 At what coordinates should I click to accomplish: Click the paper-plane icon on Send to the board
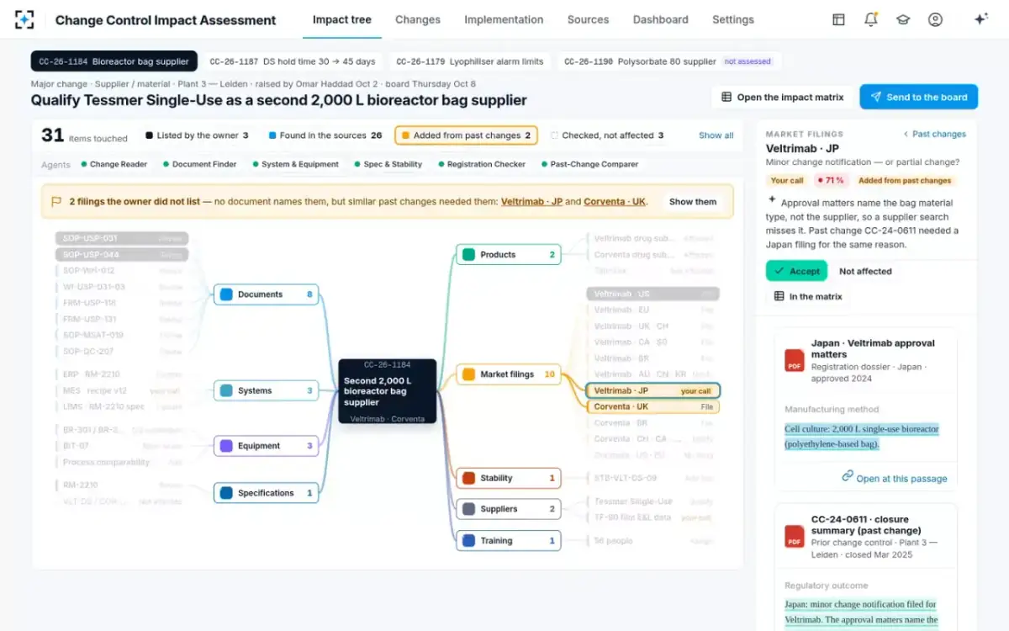click(x=875, y=97)
